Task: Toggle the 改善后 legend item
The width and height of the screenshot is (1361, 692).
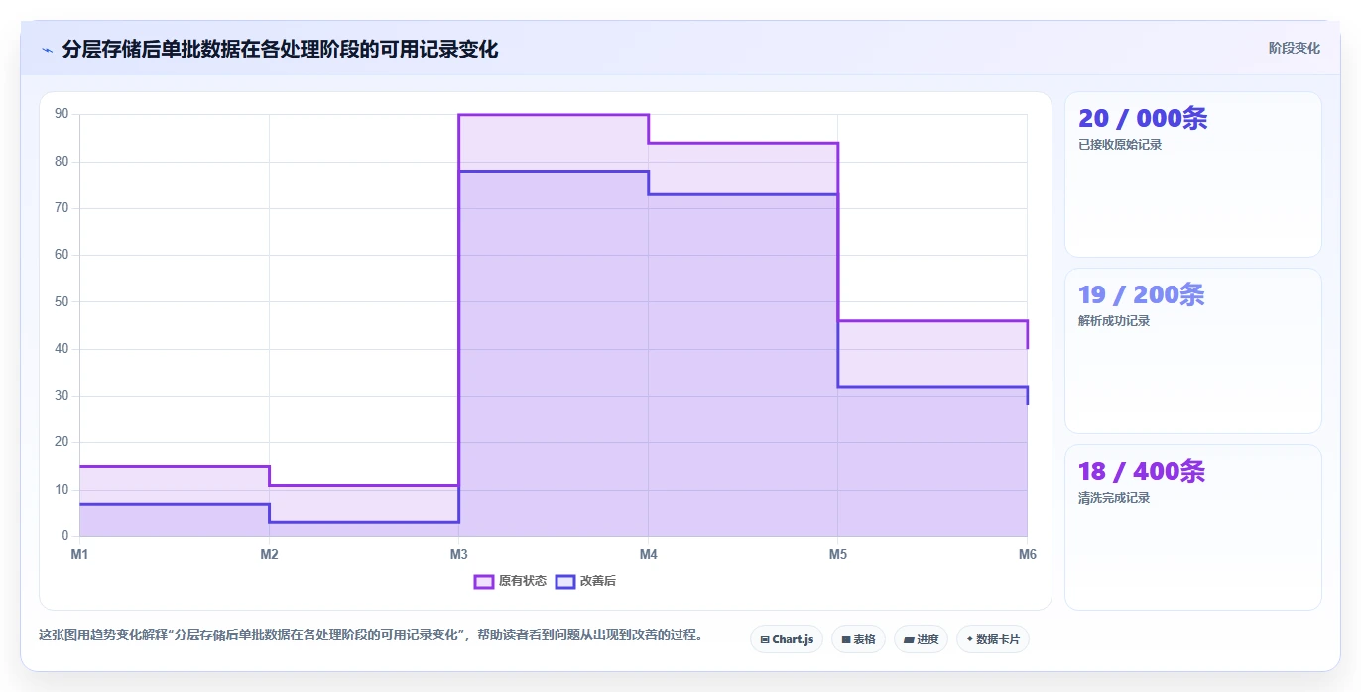Action: 585,581
